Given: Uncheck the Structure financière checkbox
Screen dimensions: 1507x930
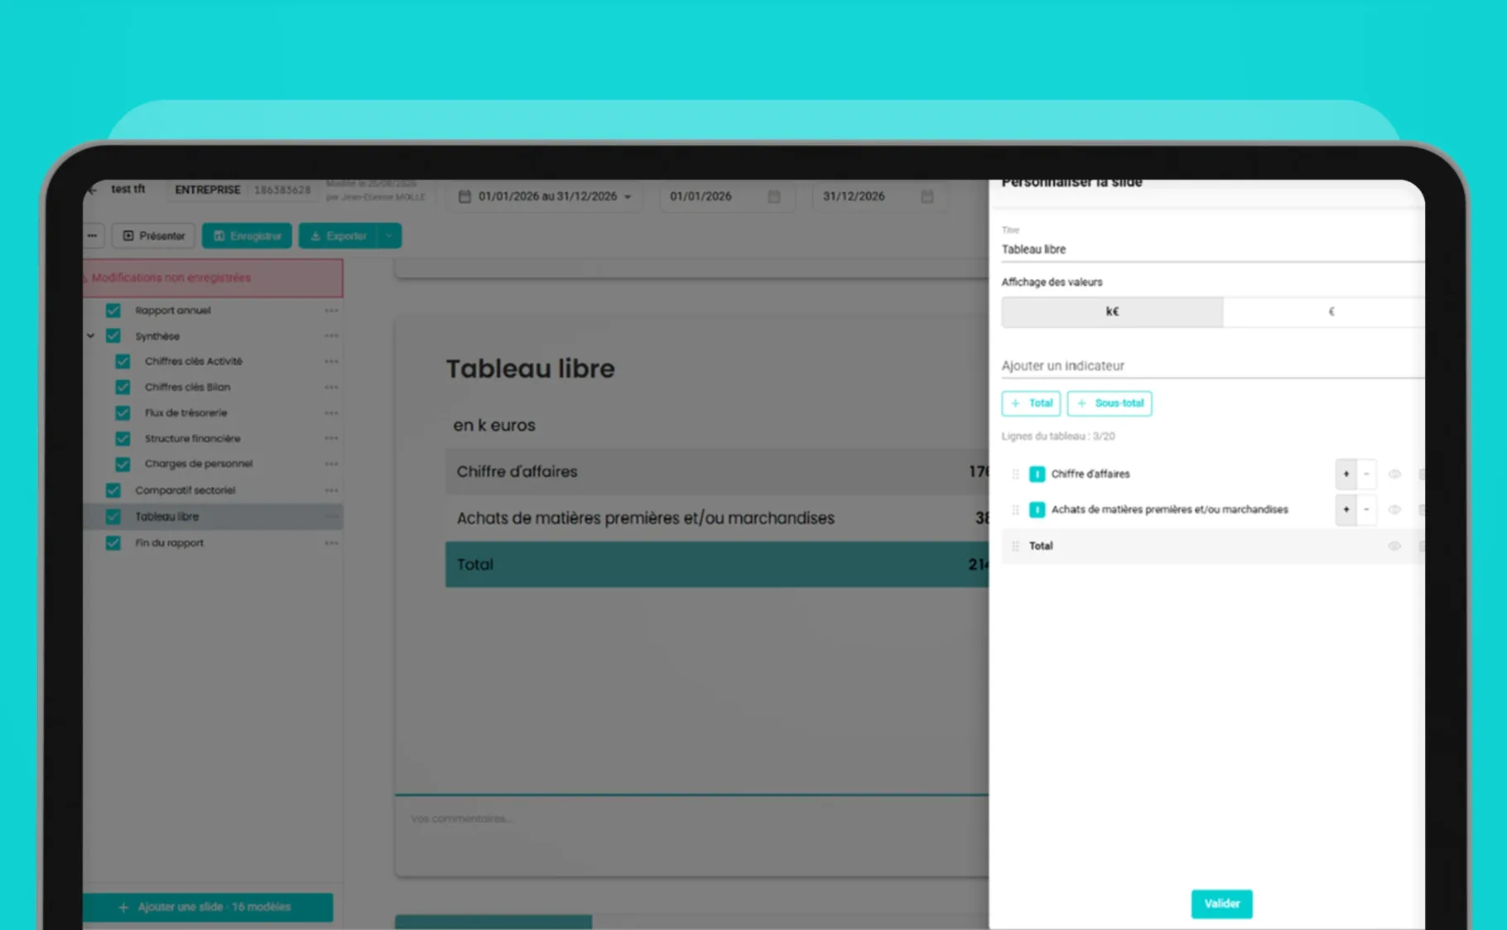Looking at the screenshot, I should click(123, 439).
